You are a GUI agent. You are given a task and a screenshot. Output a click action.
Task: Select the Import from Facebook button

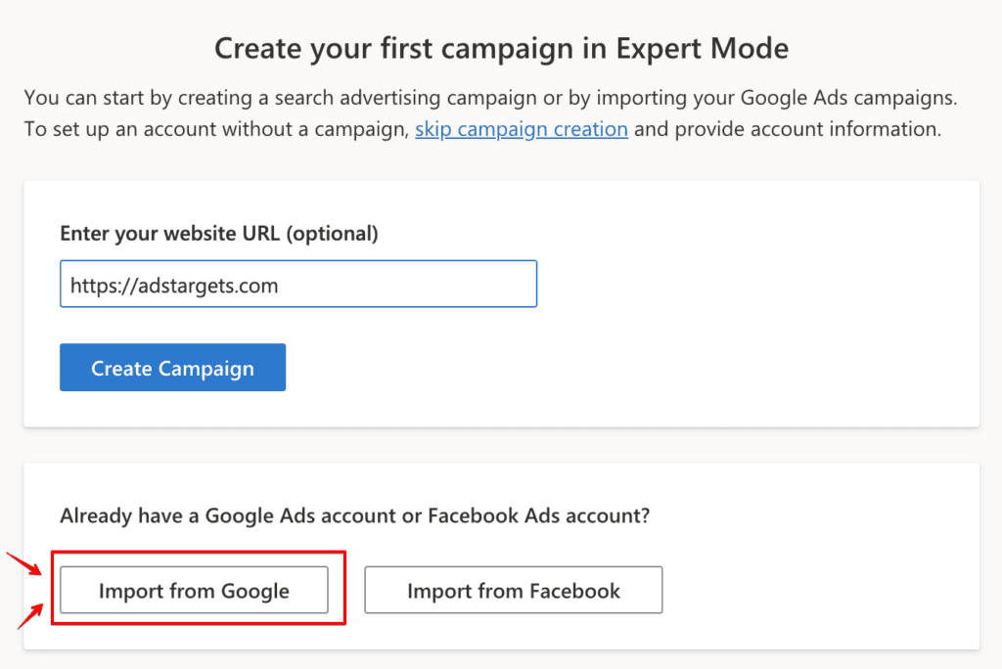coord(513,591)
